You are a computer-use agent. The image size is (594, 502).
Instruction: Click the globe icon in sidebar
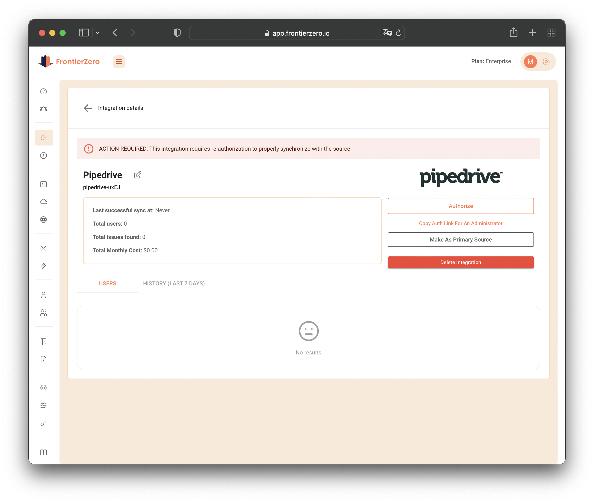[x=44, y=219]
